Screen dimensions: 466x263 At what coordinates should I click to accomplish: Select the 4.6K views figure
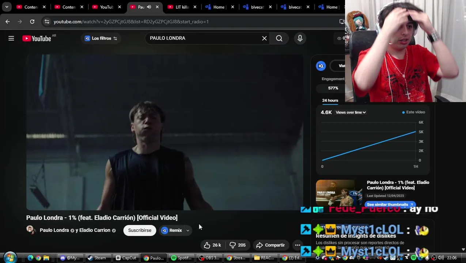(x=326, y=112)
